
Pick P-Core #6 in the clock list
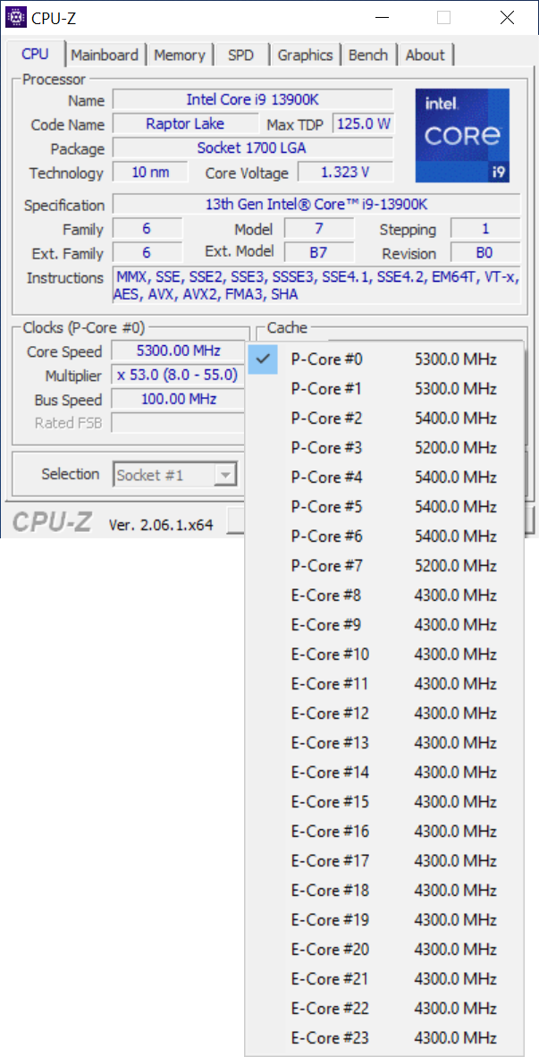pos(384,536)
